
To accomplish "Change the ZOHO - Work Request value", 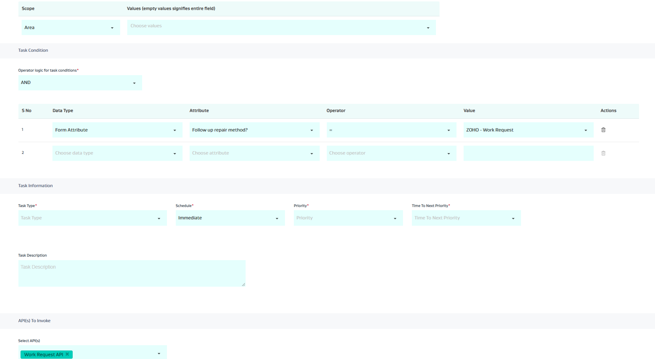I will [x=528, y=130].
